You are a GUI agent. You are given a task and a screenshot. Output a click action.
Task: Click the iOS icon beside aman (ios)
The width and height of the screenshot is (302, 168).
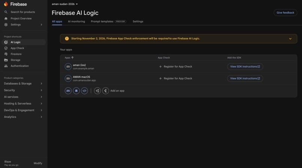click(x=68, y=67)
